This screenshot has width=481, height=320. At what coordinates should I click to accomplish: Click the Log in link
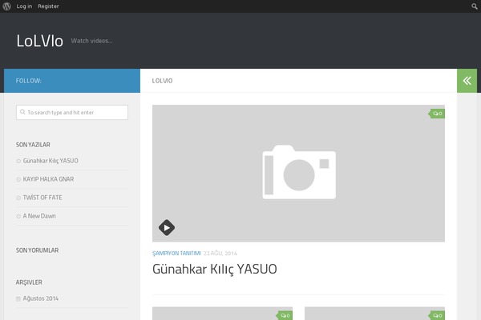(x=24, y=6)
